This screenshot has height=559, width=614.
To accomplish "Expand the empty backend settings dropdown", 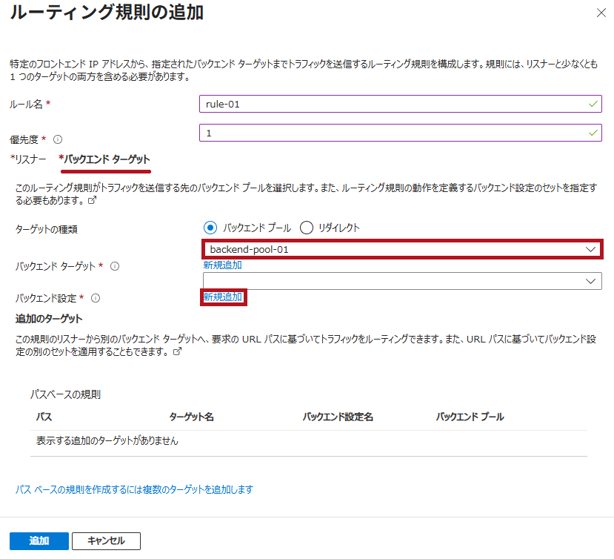I will click(402, 281).
